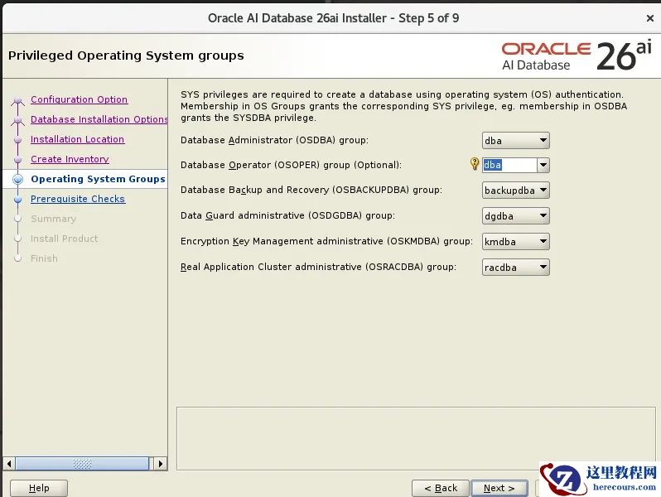This screenshot has width=661, height=497.
Task: Click the disabled Finish step
Action: pyautogui.click(x=44, y=258)
